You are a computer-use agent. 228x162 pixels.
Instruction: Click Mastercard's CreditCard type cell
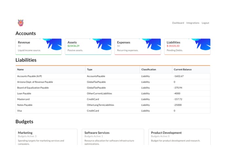93,99
